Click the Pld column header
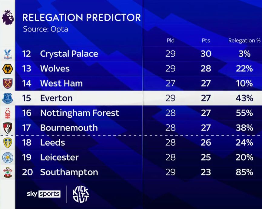262x209 pixels. 171,41
